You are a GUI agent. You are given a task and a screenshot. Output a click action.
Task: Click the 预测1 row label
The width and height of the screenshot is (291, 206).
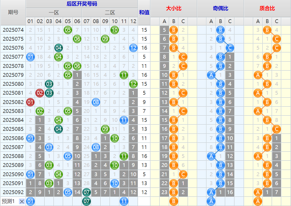point(8,201)
